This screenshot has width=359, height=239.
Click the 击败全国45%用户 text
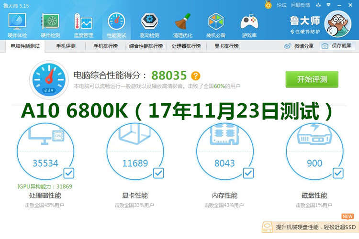click(x=45, y=206)
